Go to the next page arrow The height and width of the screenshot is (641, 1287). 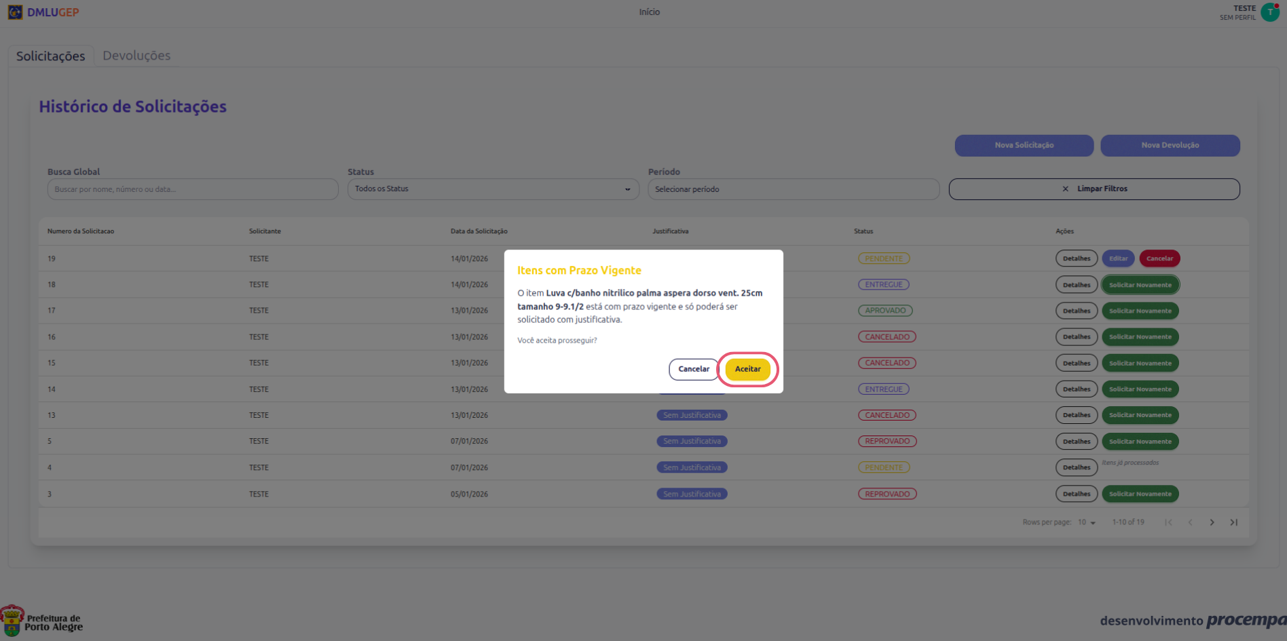pyautogui.click(x=1212, y=522)
